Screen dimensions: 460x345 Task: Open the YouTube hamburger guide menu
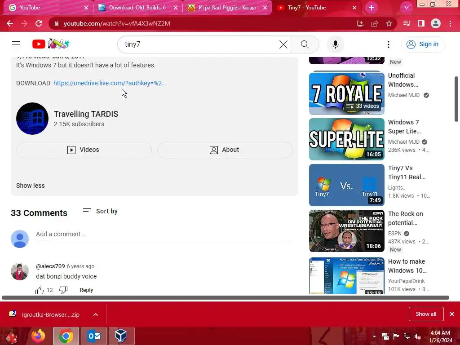click(x=16, y=44)
